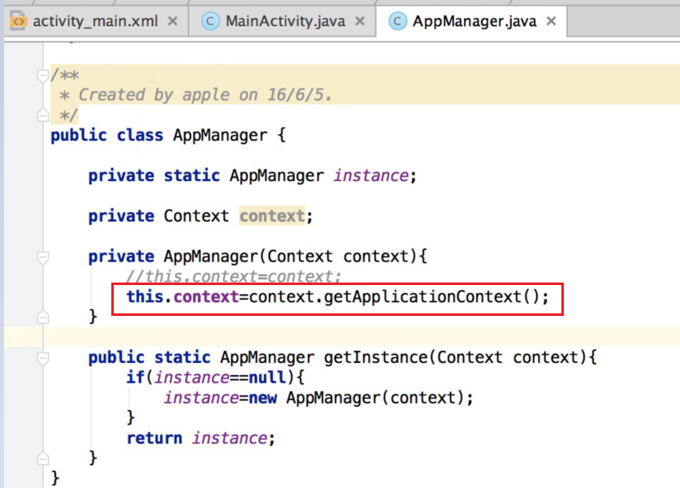Collapse the Javadoc comment fold at /**
Screen dimensions: 680x488
[x=42, y=76]
